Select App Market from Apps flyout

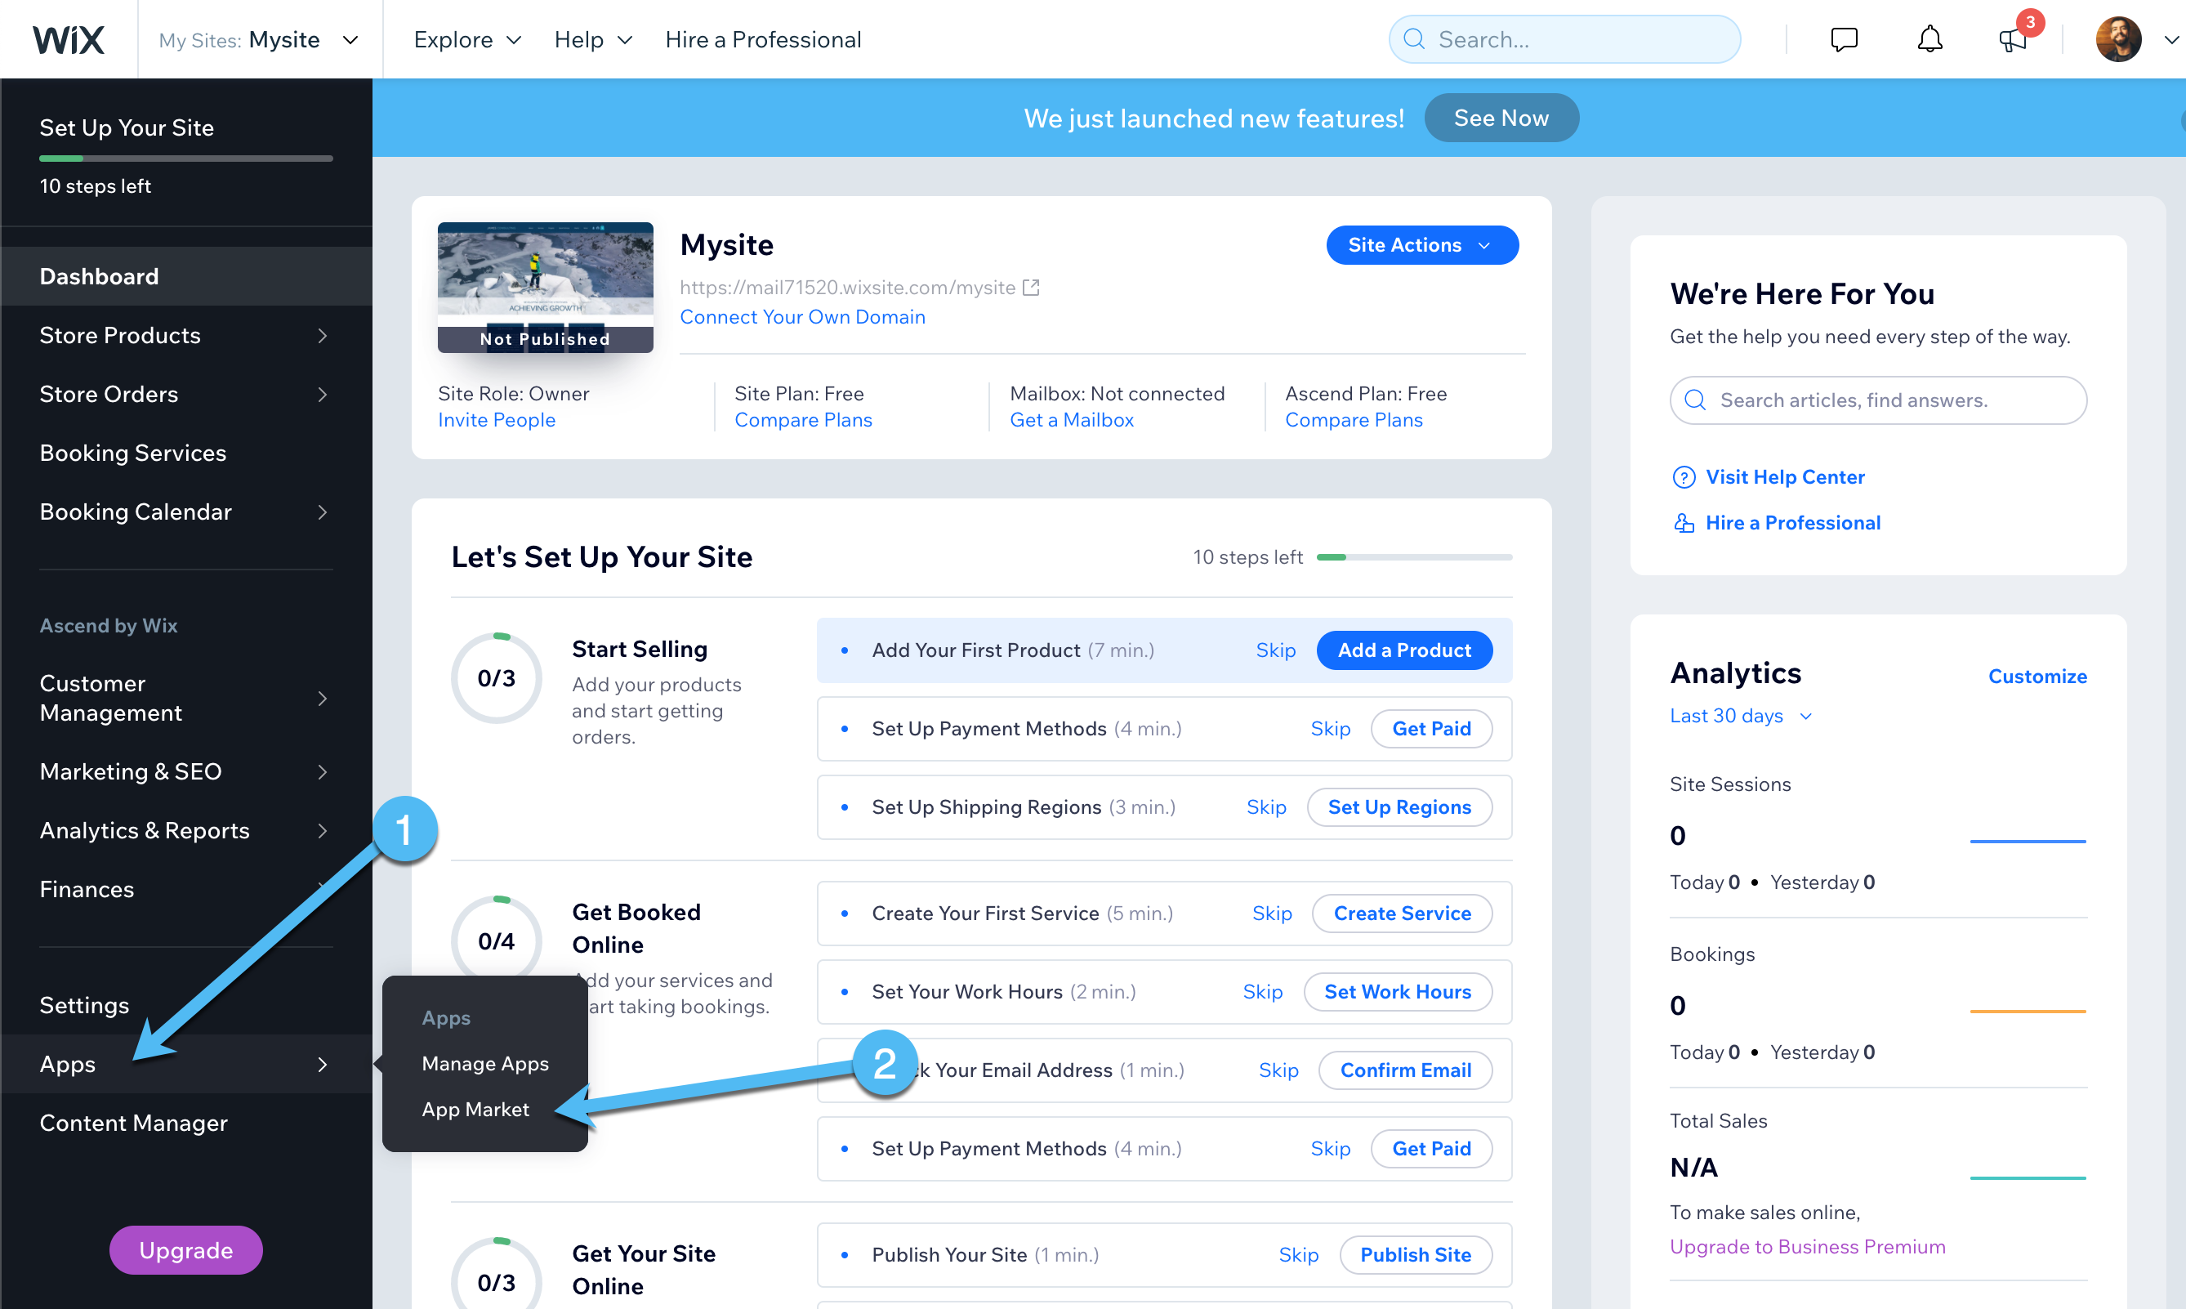[475, 1110]
